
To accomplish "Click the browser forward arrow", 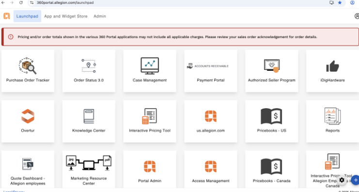I will coord(12,2).
